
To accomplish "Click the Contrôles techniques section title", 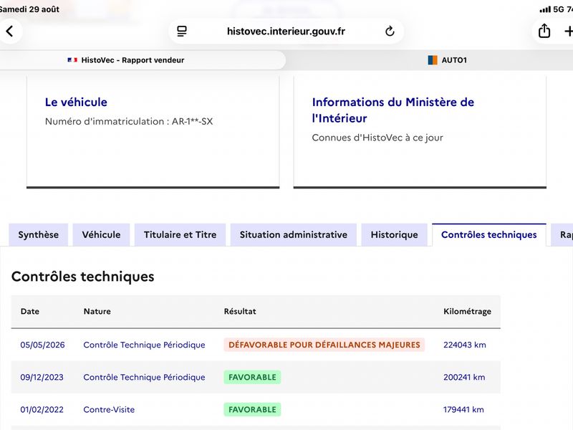I will tap(83, 277).
